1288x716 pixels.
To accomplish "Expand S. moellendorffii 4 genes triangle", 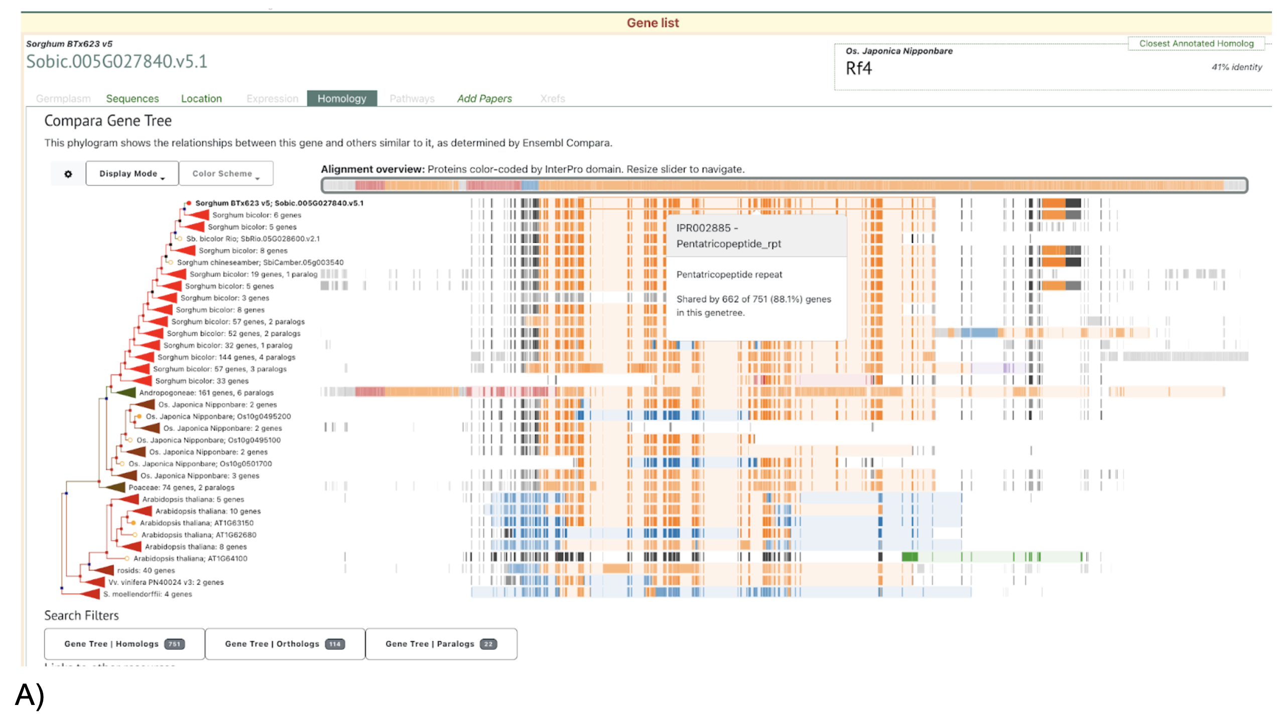I will [90, 595].
